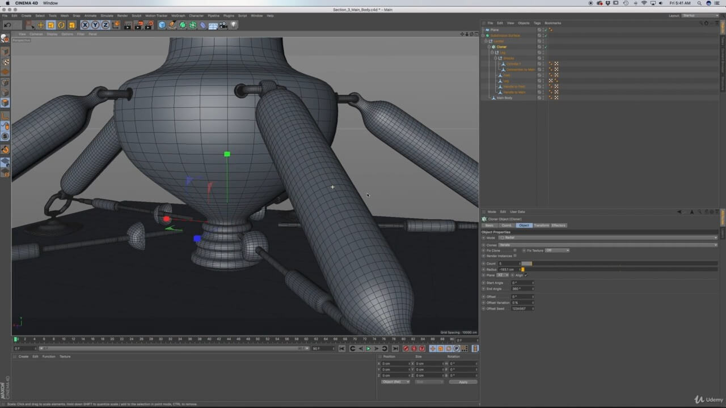Open the Fix Texture dropdown
Viewport: 726px width, 408px height.
(556, 250)
